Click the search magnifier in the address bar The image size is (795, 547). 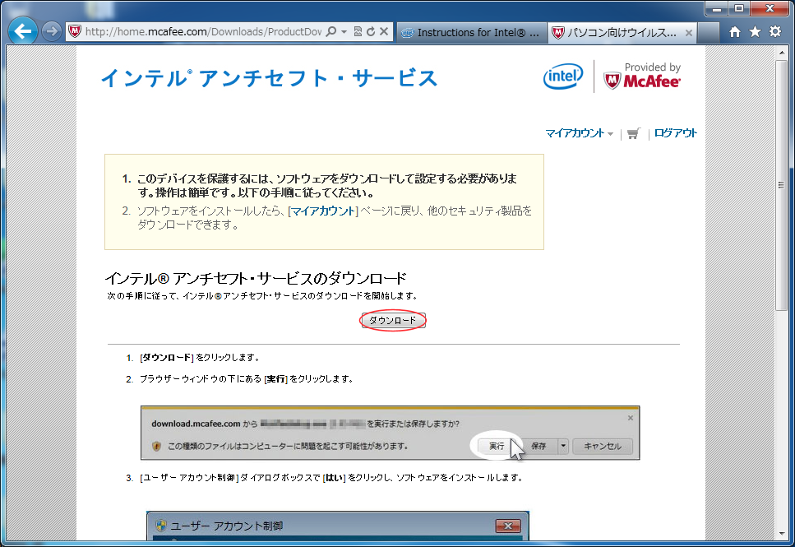(331, 31)
